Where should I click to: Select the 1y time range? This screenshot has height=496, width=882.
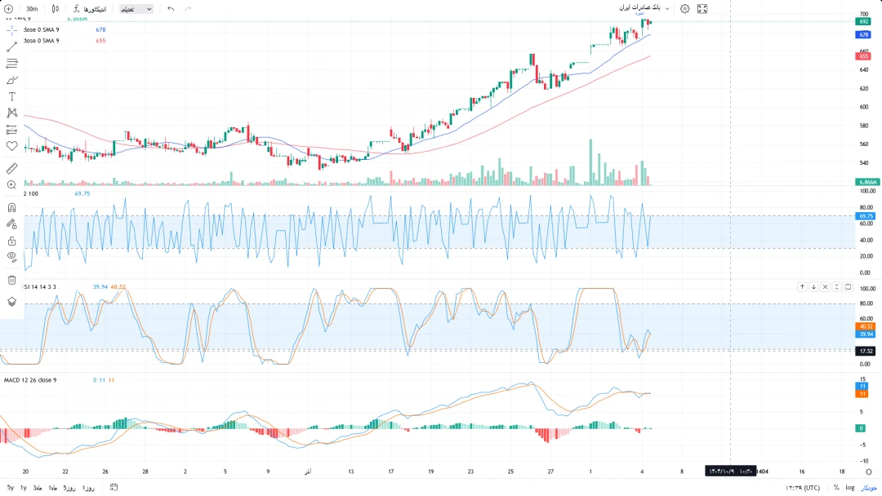(x=24, y=487)
